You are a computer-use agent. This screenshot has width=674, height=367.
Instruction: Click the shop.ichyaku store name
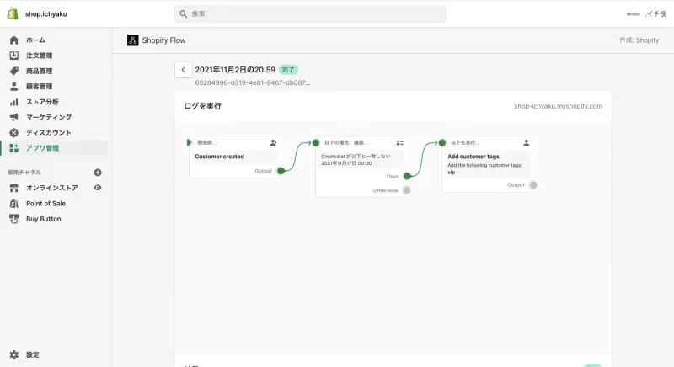(46, 14)
